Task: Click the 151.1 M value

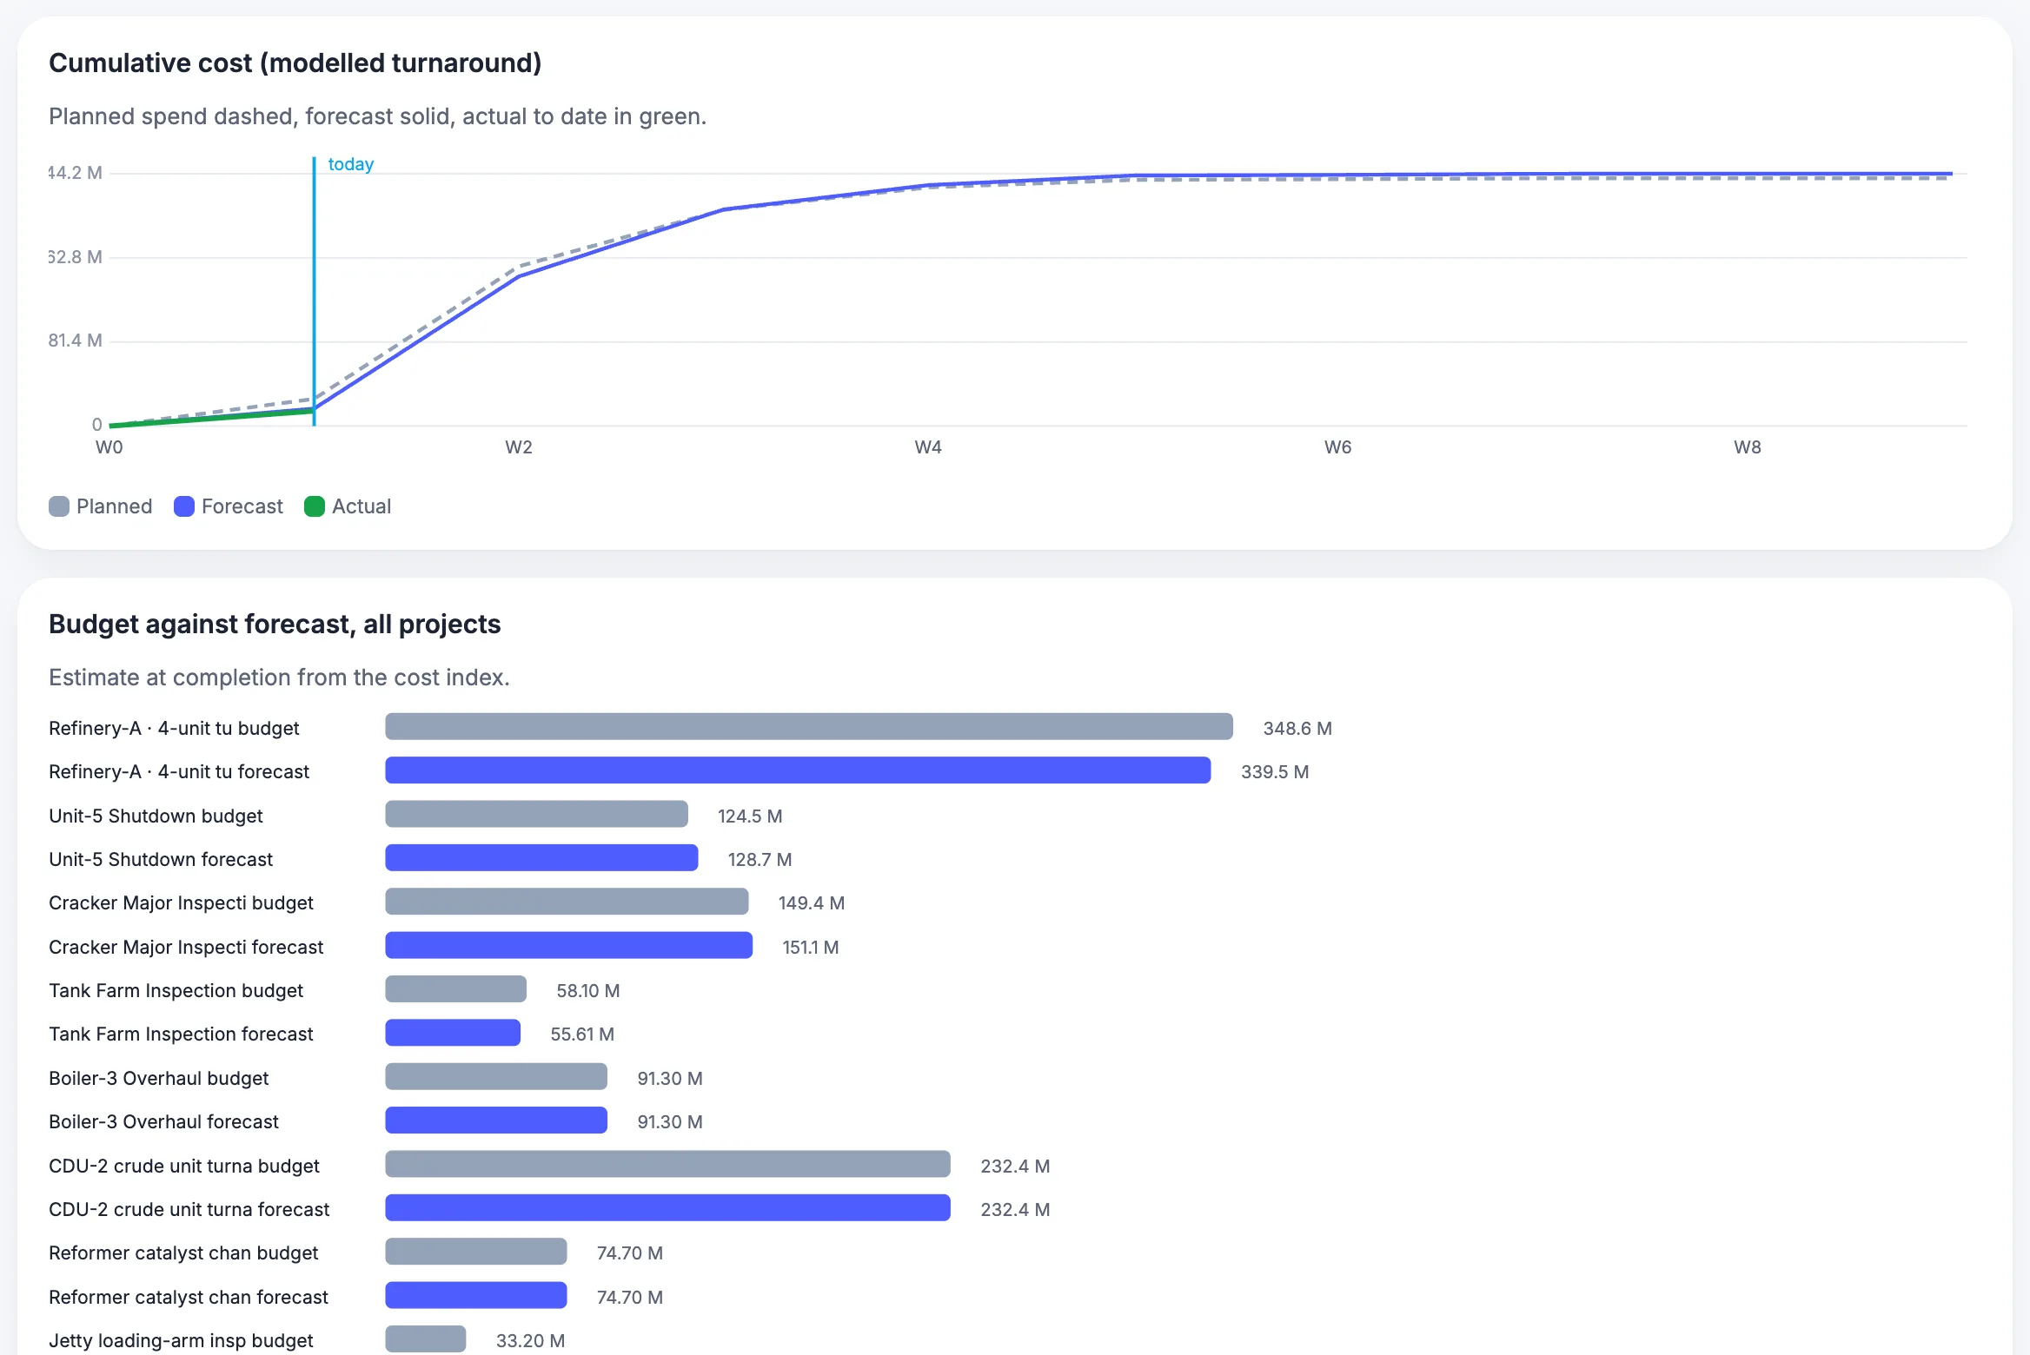Action: click(811, 948)
